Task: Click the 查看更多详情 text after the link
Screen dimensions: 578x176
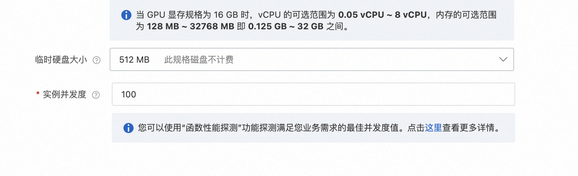Action: click(x=468, y=128)
